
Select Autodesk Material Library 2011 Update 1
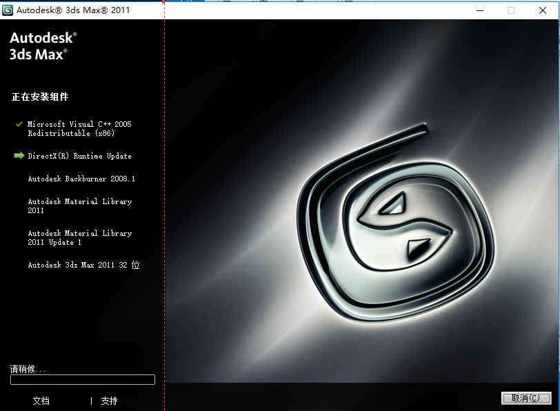click(x=79, y=237)
